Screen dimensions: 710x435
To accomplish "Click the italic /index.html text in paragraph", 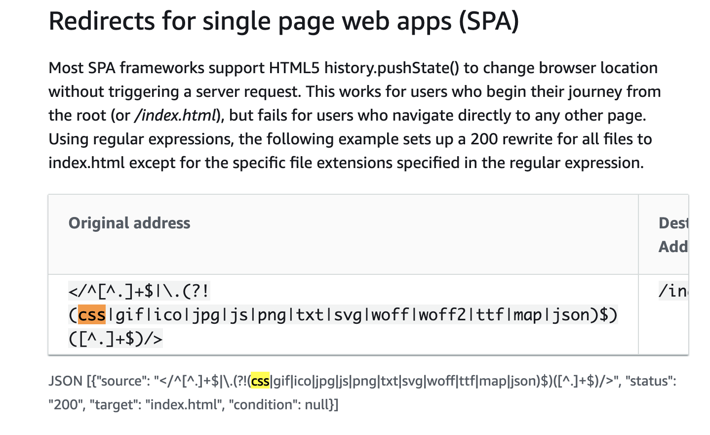I will coord(175,116).
